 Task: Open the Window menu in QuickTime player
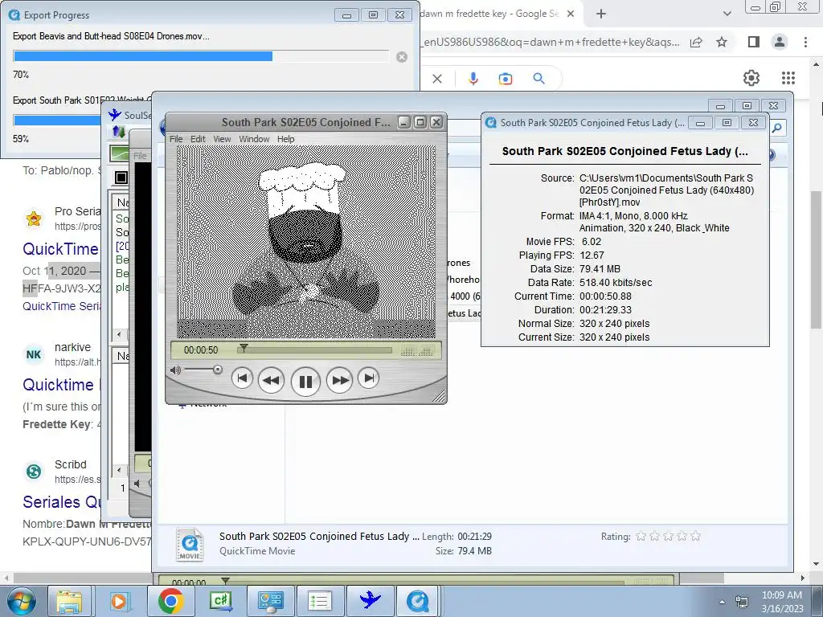[x=254, y=139]
